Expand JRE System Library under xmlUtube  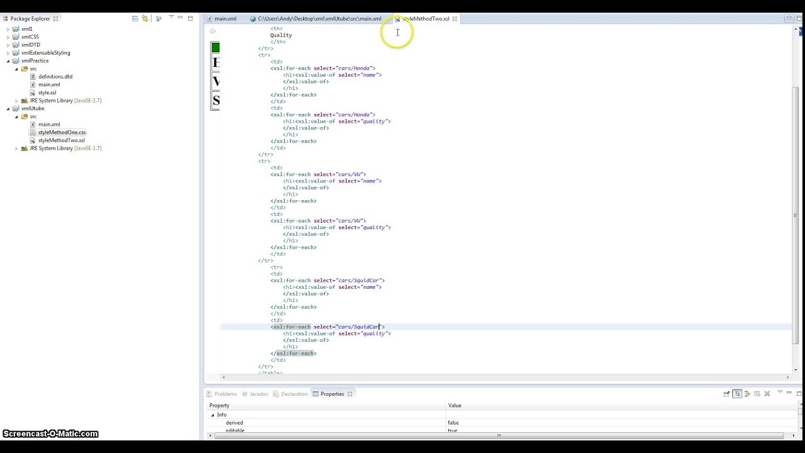pos(16,148)
